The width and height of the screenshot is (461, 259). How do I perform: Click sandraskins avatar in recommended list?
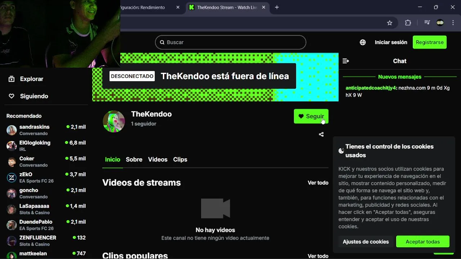(12, 130)
